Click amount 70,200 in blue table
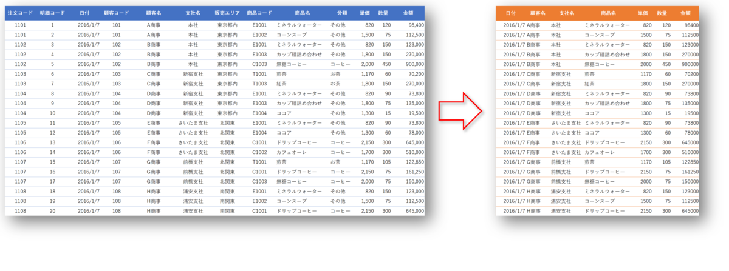 point(416,73)
